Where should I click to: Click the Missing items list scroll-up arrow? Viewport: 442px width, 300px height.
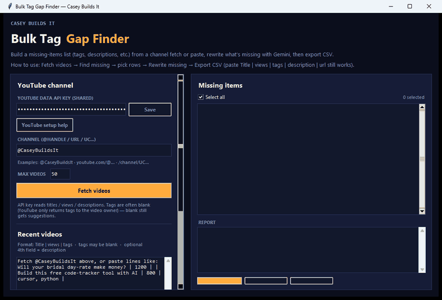coord(422,107)
